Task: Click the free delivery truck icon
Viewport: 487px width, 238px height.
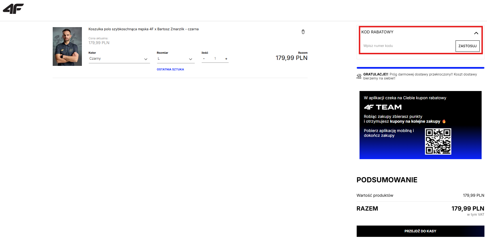Action: pos(359,76)
